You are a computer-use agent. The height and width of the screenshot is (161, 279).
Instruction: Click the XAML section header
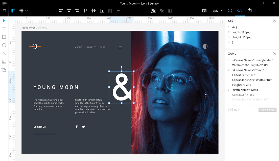pos(232,54)
